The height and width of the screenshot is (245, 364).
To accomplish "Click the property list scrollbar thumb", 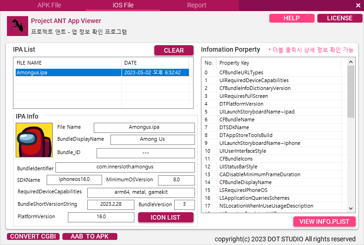I will [351, 91].
